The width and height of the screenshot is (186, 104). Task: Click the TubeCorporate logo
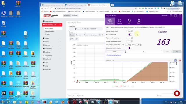[51, 16]
